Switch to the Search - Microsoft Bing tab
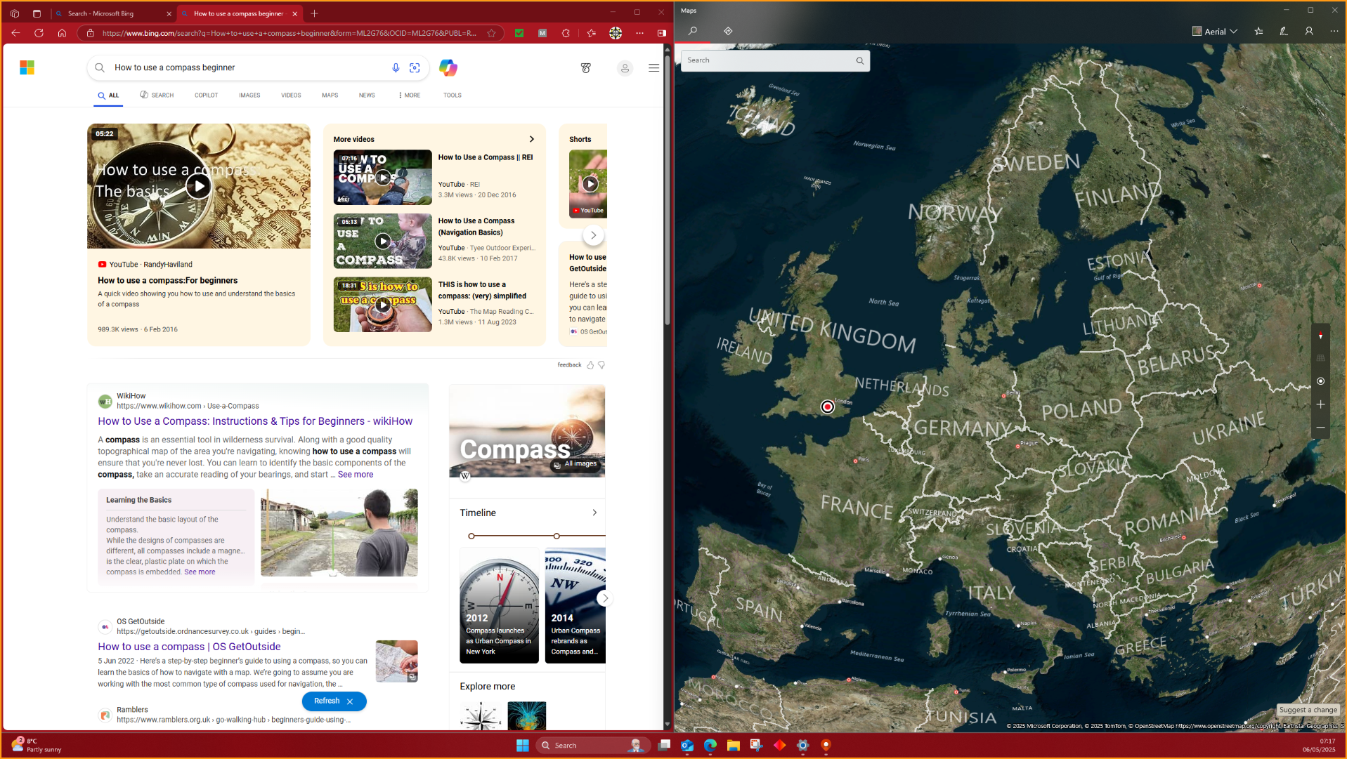Screen dimensions: 1347x759 coord(112,13)
